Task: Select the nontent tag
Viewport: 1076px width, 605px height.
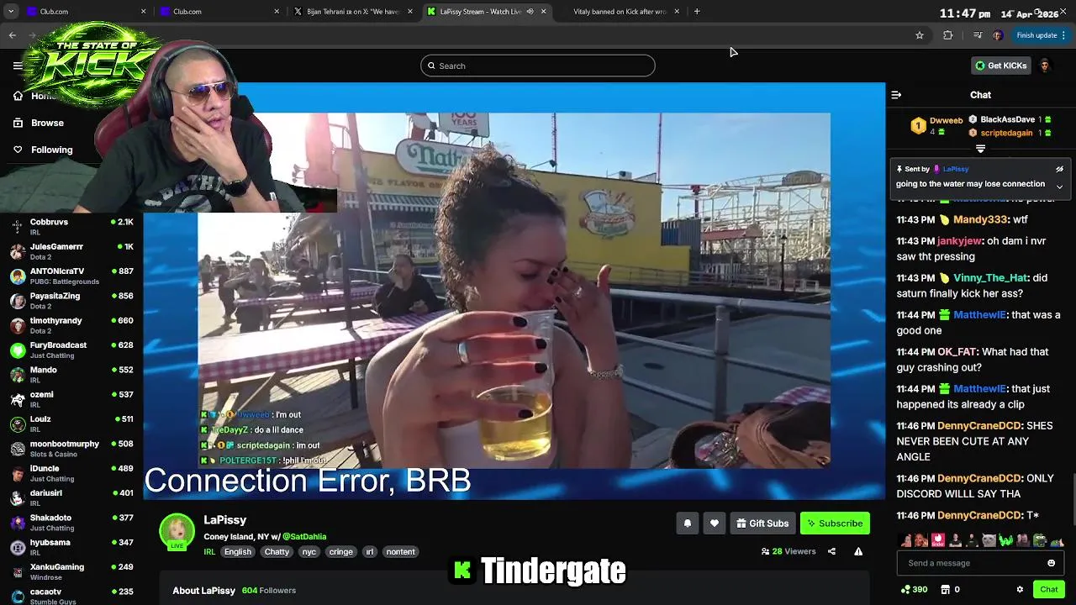Action: click(x=400, y=552)
